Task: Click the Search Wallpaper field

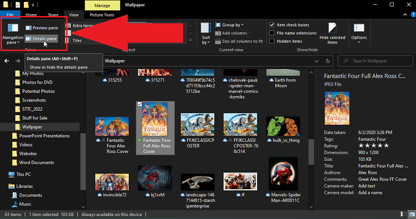Action: pyautogui.click(x=375, y=61)
